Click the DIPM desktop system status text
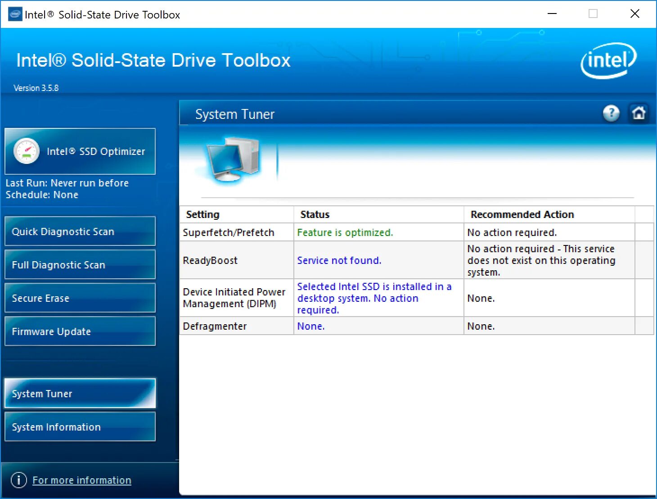The width and height of the screenshot is (657, 499). (373, 298)
